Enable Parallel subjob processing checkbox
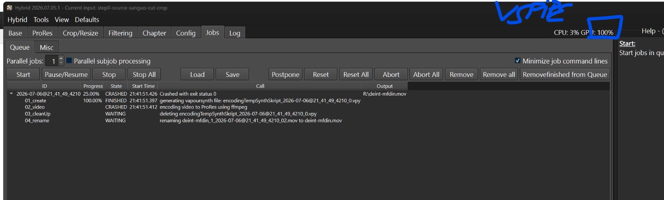 tap(69, 61)
